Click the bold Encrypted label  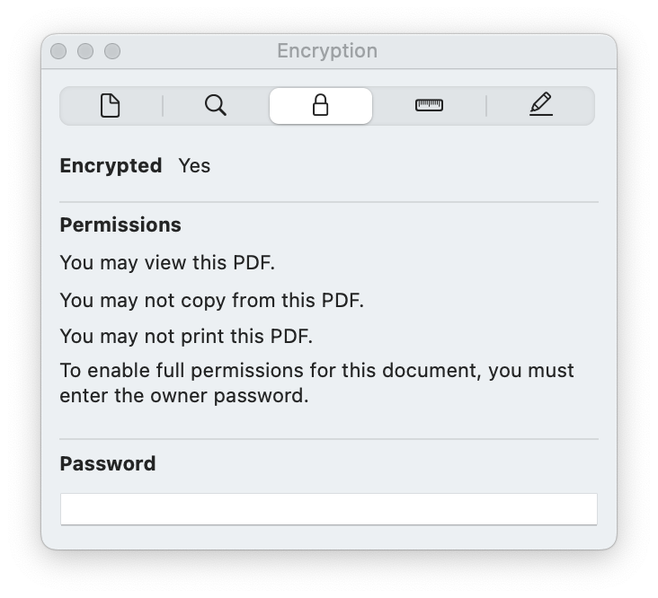point(111,166)
